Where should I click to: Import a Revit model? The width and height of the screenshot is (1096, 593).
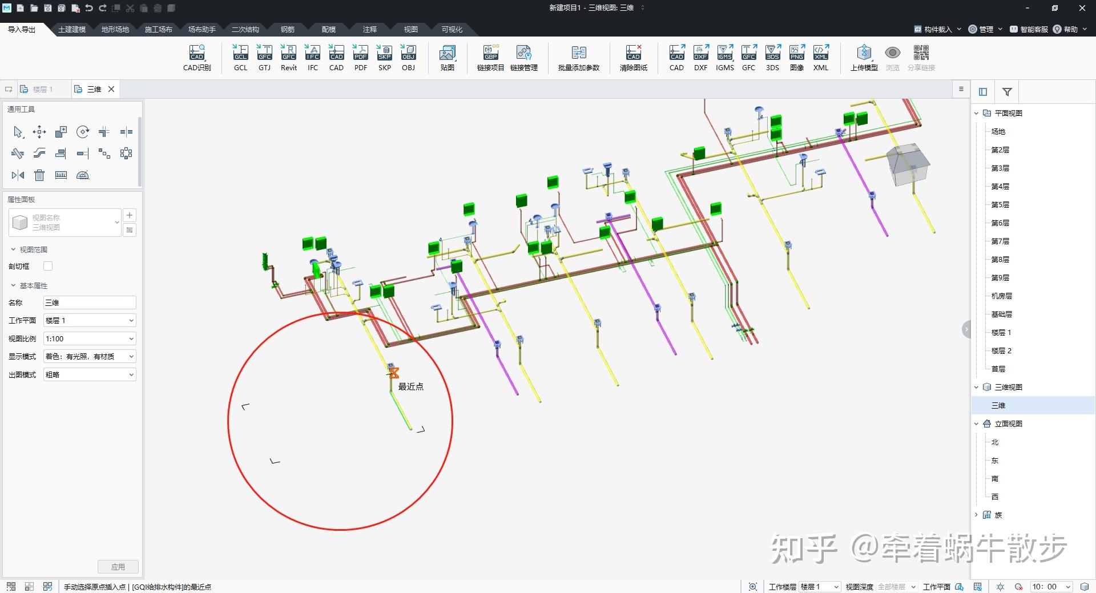(x=289, y=58)
